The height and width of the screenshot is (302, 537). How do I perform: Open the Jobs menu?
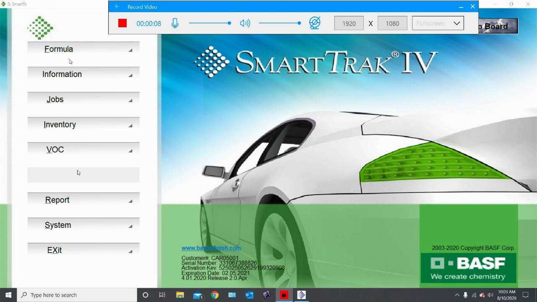[83, 99]
